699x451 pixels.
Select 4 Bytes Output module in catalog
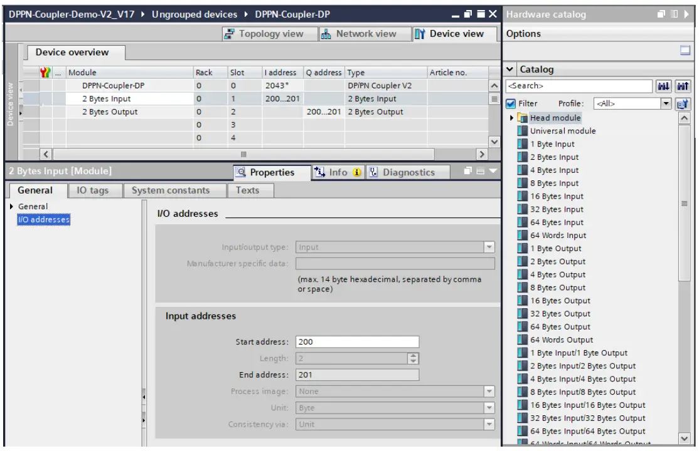[x=558, y=275]
